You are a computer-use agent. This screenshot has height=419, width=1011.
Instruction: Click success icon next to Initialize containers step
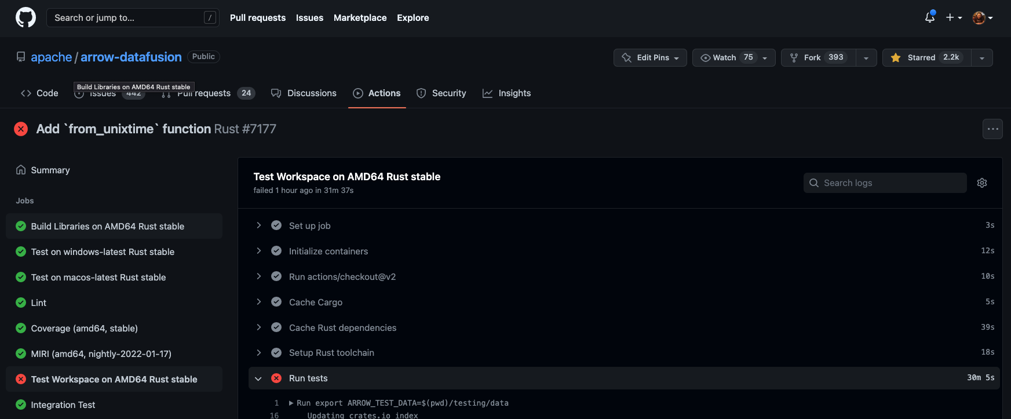(276, 251)
